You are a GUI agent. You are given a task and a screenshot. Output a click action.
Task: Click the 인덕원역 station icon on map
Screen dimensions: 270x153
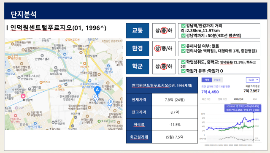click(x=86, y=56)
